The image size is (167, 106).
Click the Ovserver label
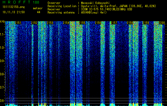[54, 3]
